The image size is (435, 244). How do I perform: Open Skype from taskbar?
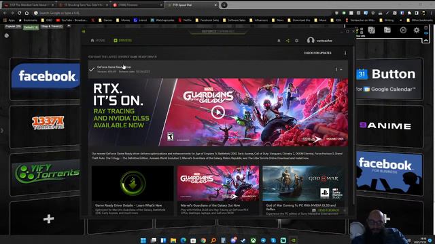point(273,241)
